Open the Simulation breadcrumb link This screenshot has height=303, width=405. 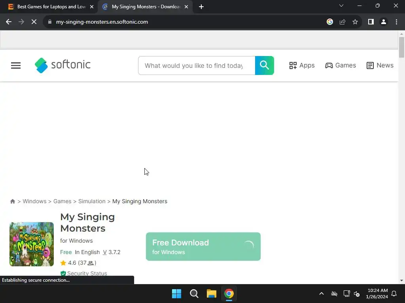tap(92, 201)
